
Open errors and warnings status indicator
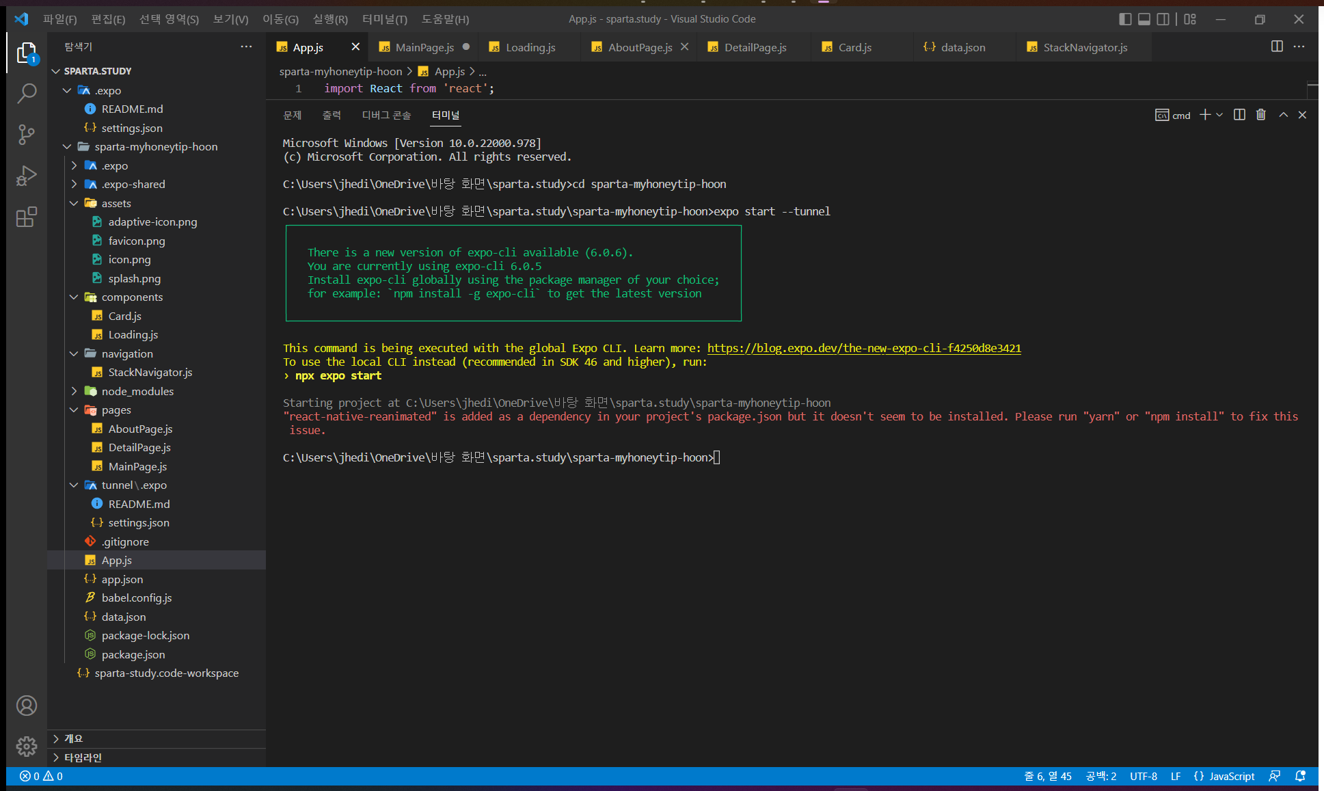point(41,776)
